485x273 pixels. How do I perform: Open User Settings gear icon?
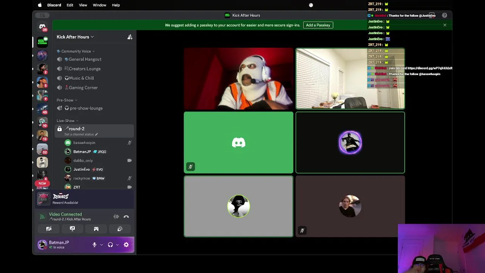click(126, 245)
